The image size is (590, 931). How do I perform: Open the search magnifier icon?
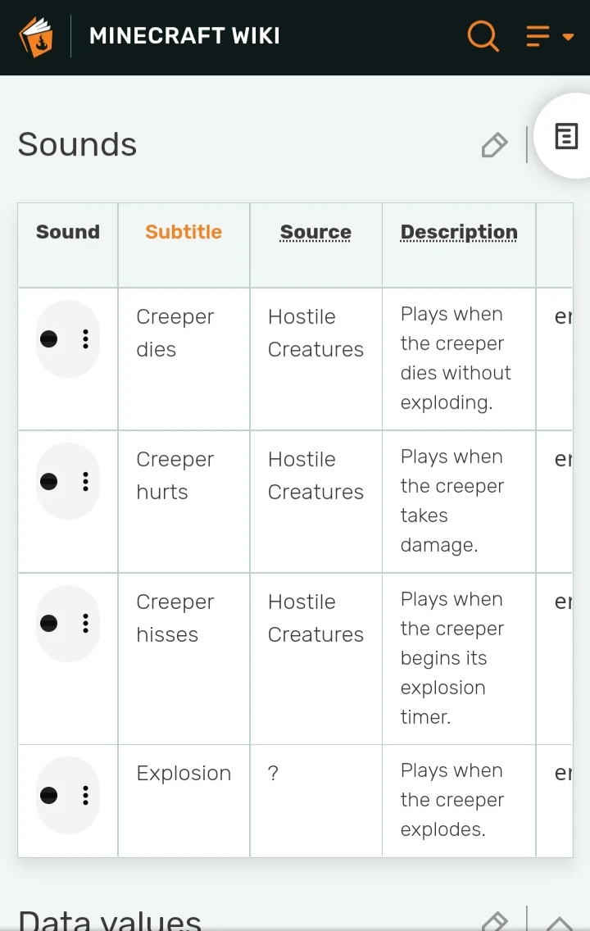click(483, 36)
